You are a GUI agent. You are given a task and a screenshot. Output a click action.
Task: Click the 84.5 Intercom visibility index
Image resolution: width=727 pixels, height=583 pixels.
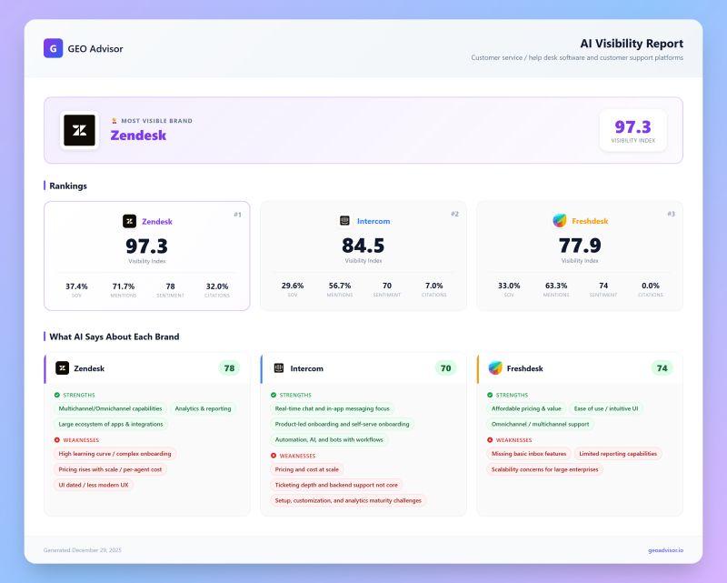[x=363, y=246]
